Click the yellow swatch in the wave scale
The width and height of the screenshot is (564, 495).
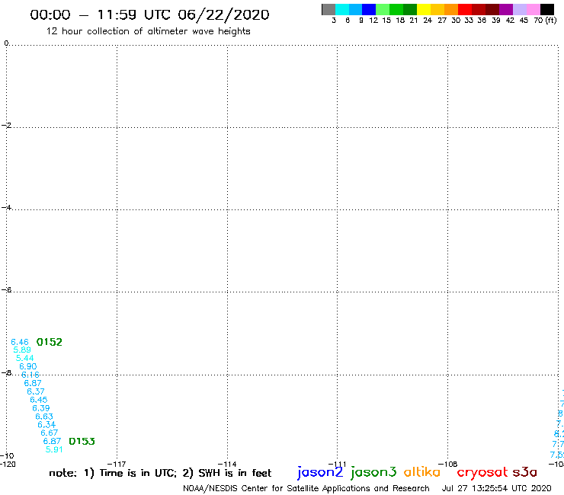tap(424, 9)
